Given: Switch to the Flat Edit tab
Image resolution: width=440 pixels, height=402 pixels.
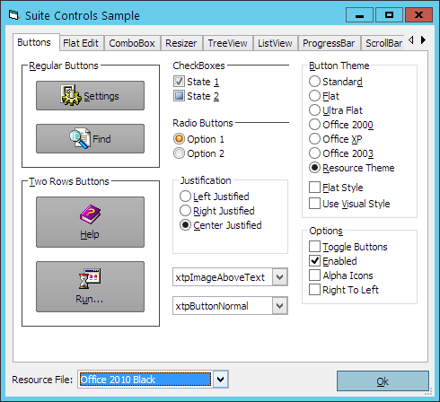Looking at the screenshot, I should [x=81, y=43].
